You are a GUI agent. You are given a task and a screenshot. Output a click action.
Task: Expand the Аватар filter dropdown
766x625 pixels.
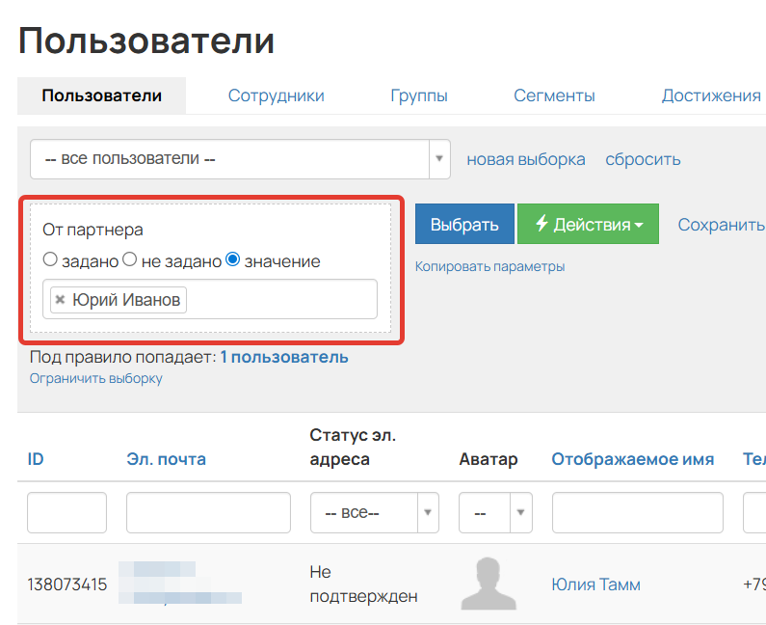(495, 512)
